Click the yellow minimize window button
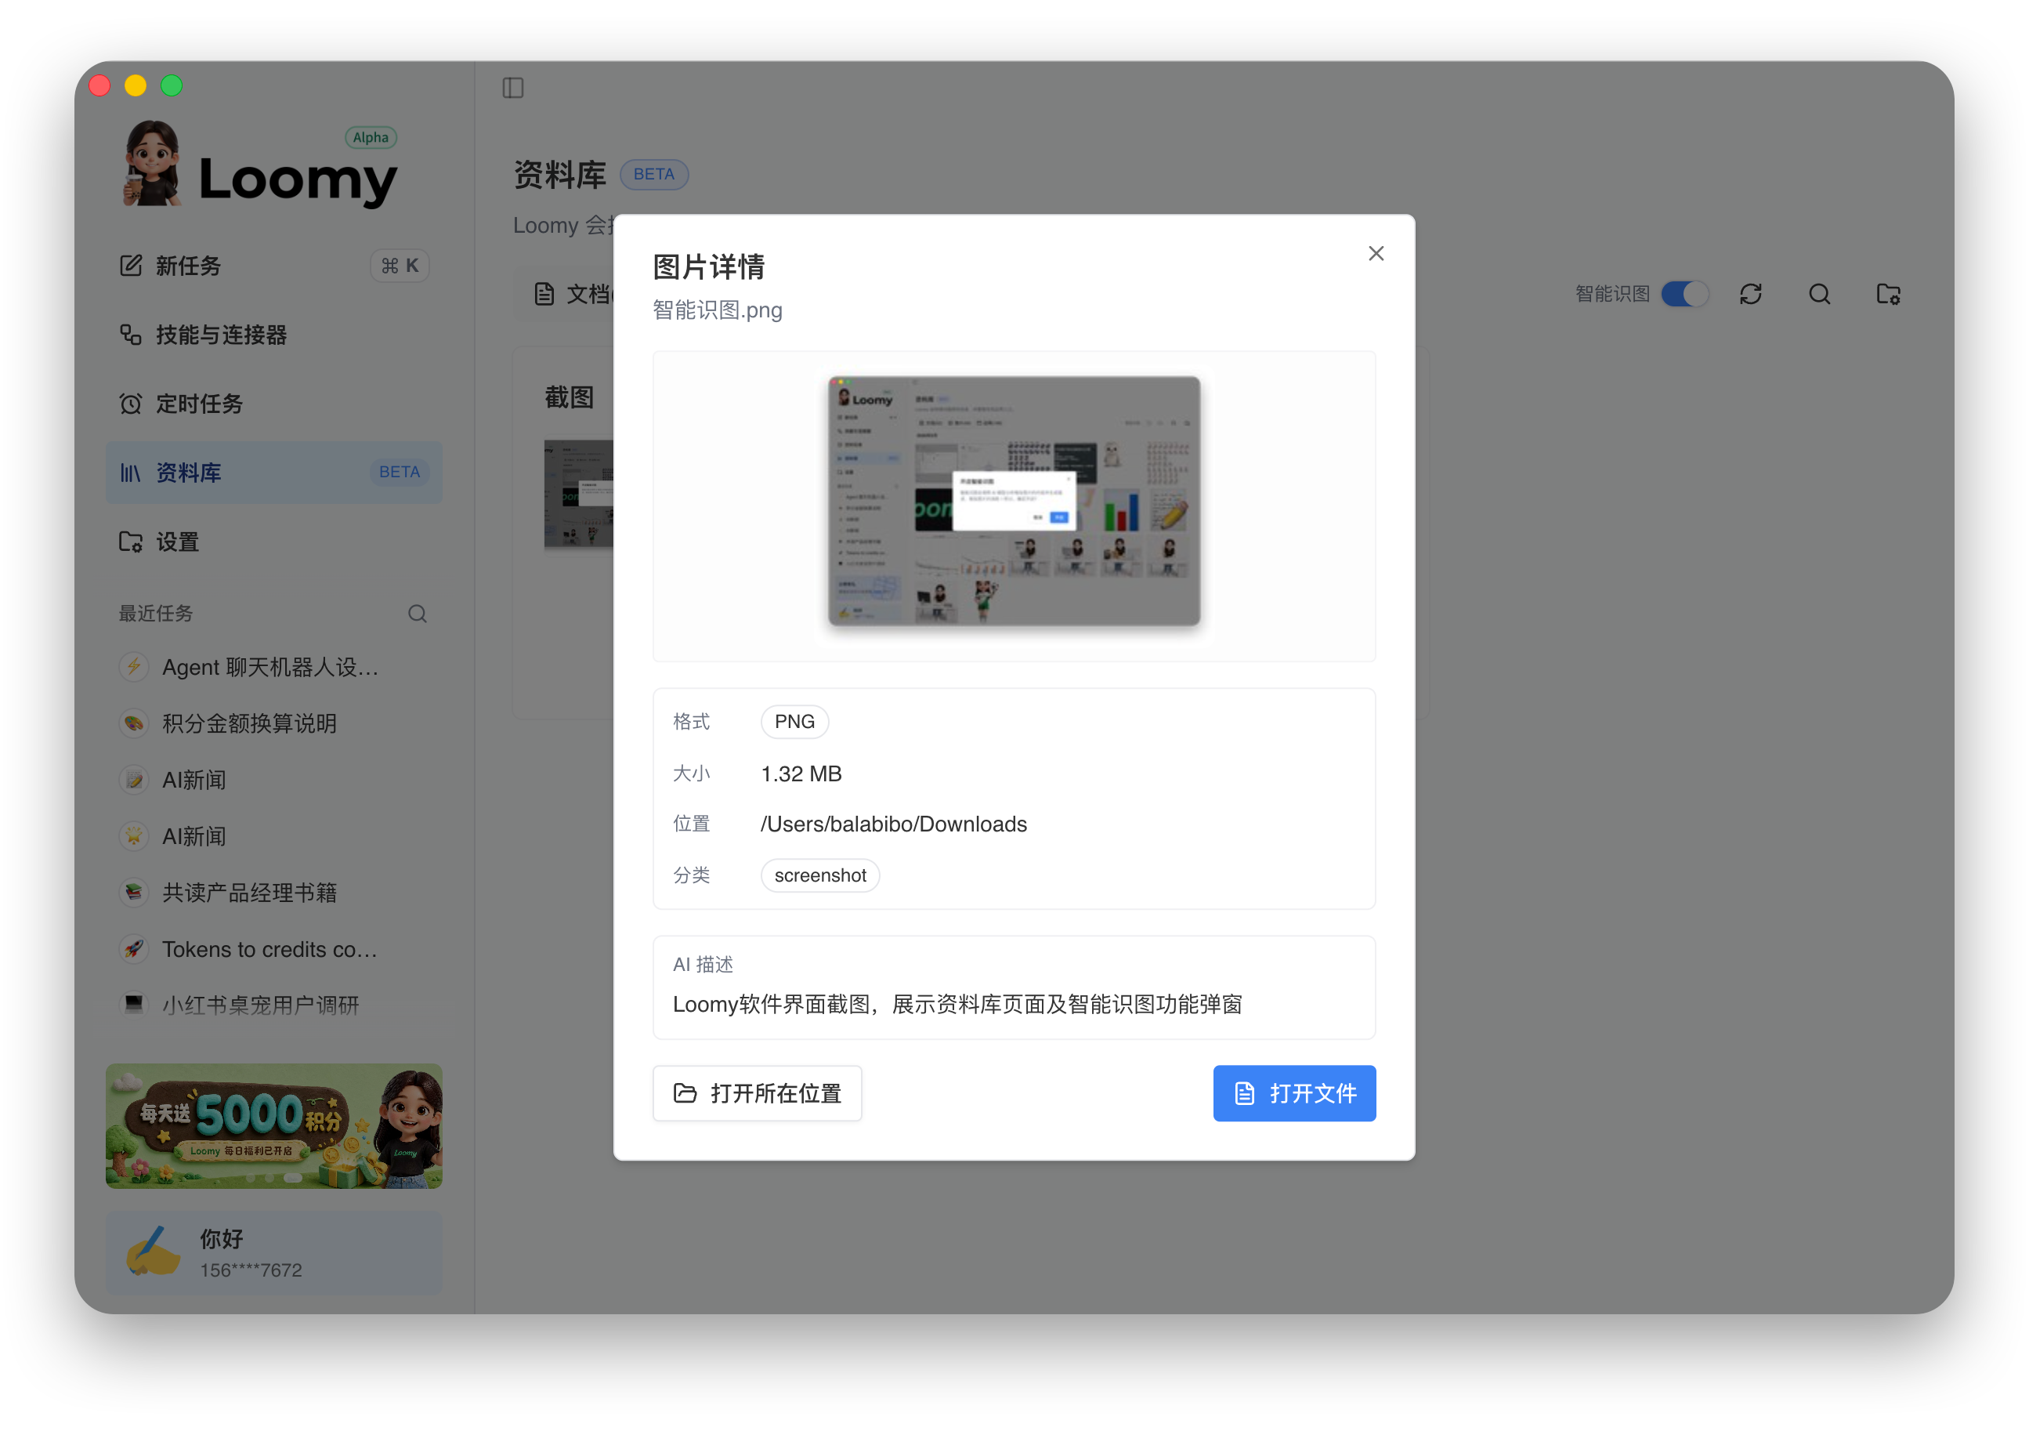Viewport: 2029px width, 1431px height. [x=136, y=85]
